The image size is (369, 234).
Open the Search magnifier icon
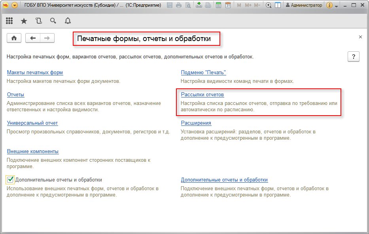pos(53,21)
